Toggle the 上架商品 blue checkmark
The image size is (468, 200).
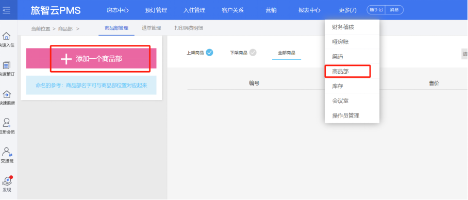click(x=210, y=53)
